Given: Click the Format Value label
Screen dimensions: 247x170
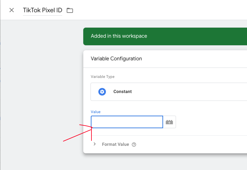Looking at the screenshot, I should pos(115,144).
